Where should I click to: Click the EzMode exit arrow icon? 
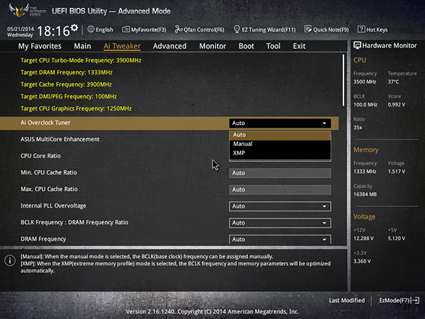tap(415, 301)
